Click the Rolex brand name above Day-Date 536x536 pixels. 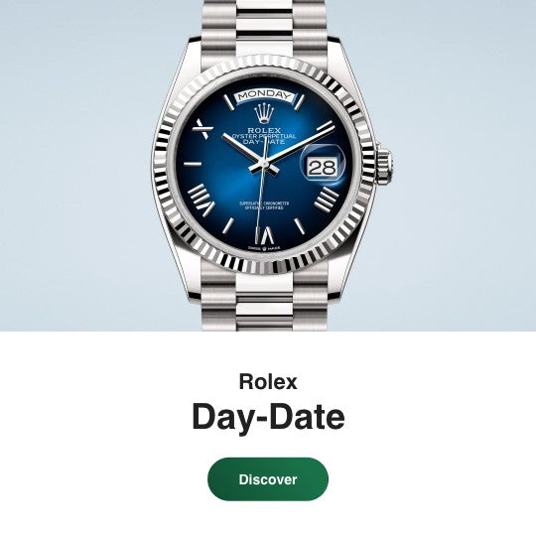pos(268,381)
